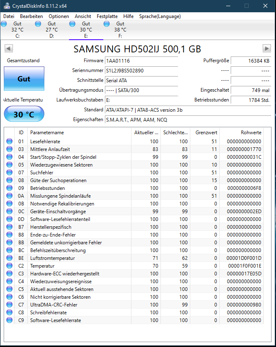
Task: Click the Eingeschaltet value 749 mal
Action: click(x=251, y=90)
